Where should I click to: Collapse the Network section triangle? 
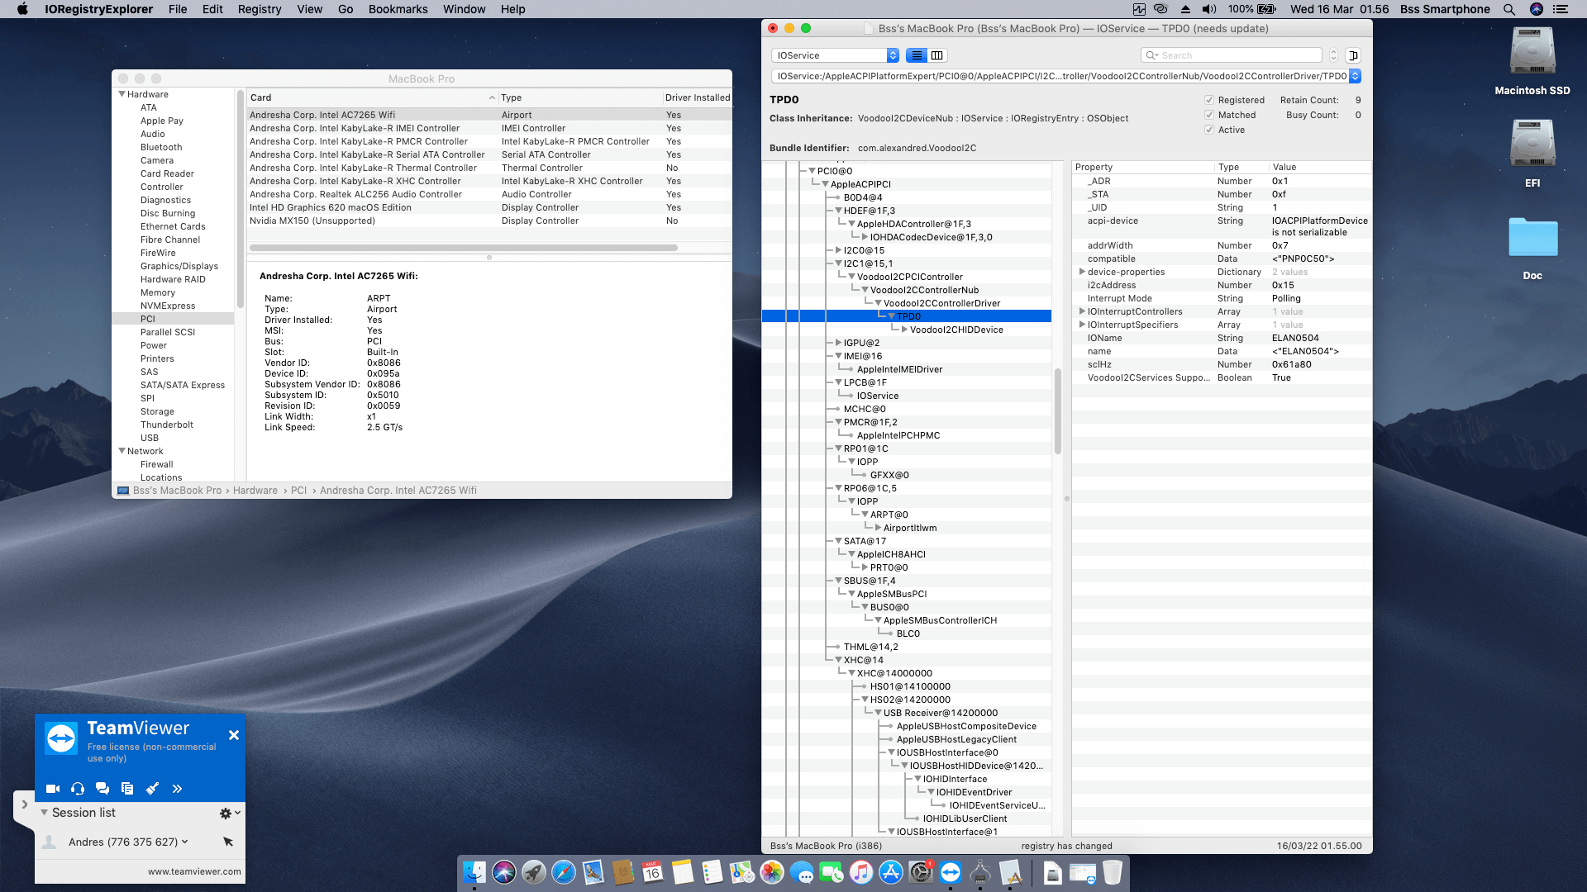tap(122, 451)
